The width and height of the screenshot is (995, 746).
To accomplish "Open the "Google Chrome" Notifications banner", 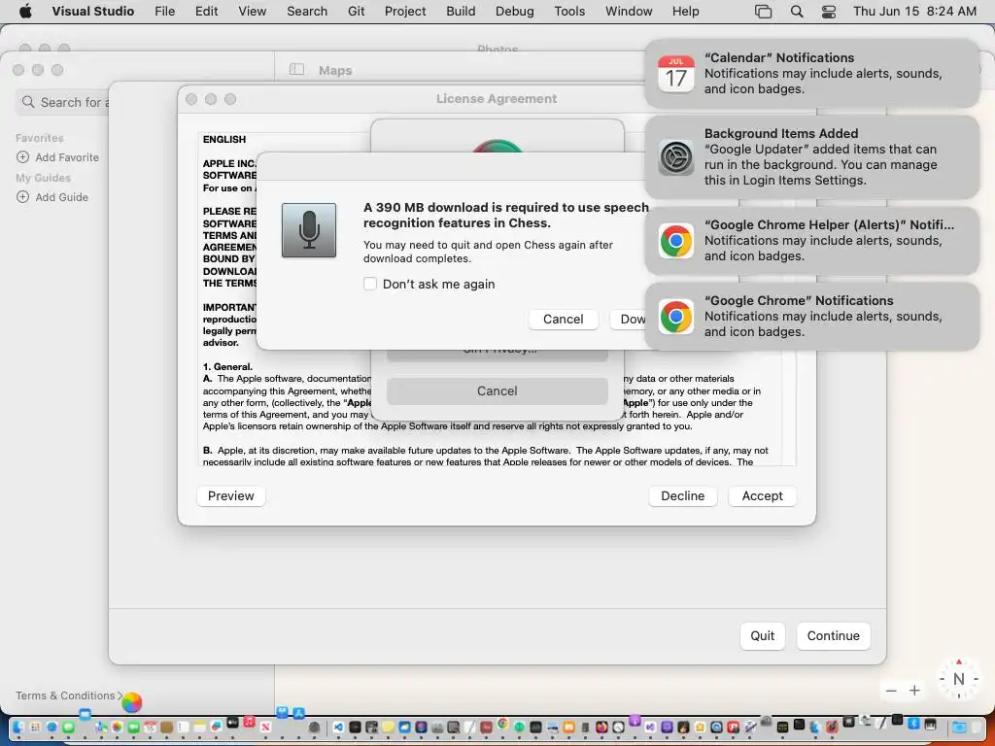I will pos(812,316).
